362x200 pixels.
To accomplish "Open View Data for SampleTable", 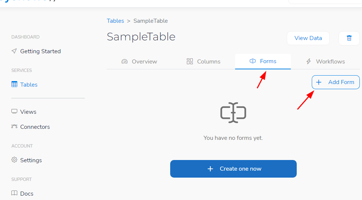I will tap(308, 38).
